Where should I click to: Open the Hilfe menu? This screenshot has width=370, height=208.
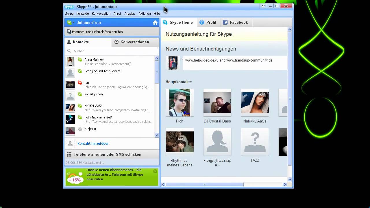[157, 14]
